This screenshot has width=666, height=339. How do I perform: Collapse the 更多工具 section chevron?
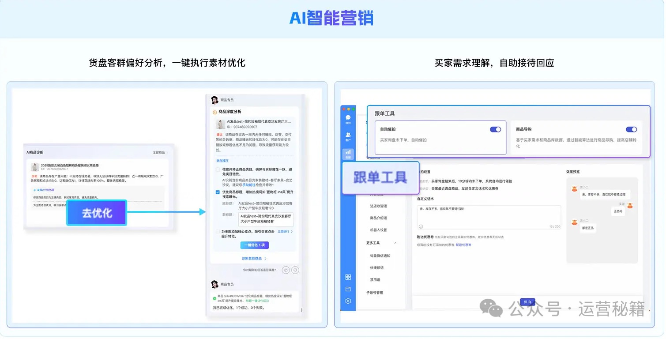(395, 243)
